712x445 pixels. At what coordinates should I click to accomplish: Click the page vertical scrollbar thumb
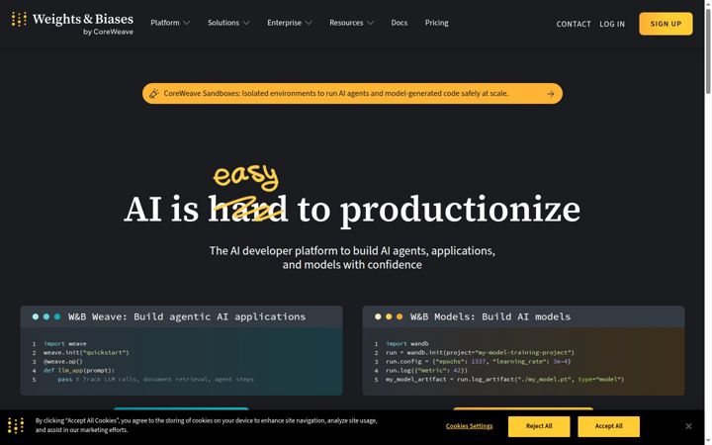click(x=708, y=50)
